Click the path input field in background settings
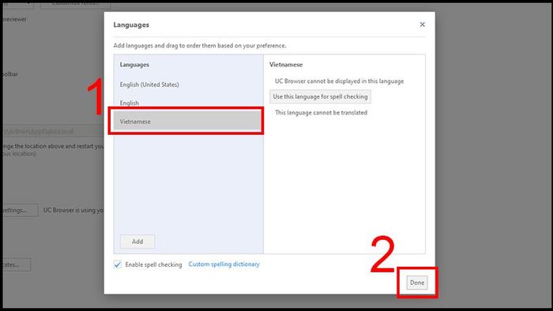The width and height of the screenshot is (553, 311). coord(53,131)
